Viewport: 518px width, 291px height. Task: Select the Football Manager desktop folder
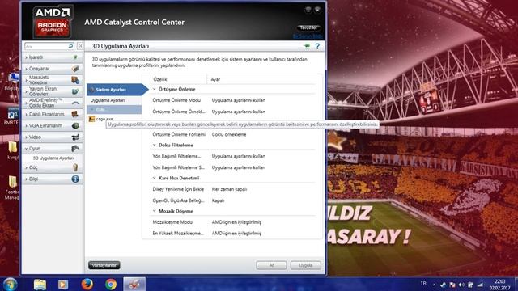tap(12, 188)
